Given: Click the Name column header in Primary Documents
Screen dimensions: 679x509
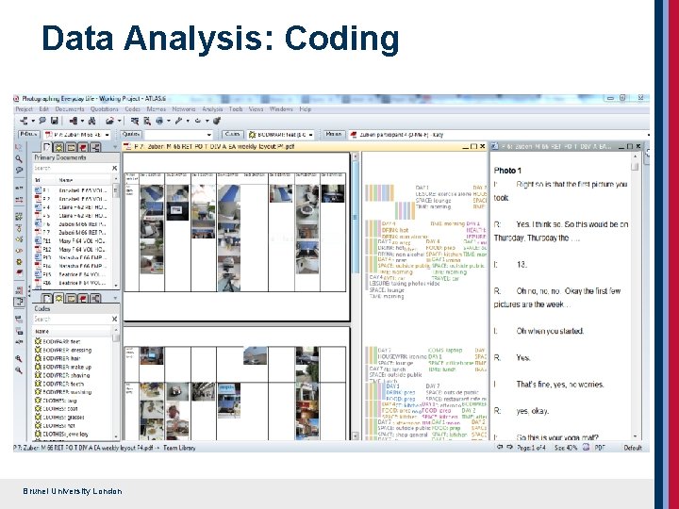Looking at the screenshot, I should click(x=85, y=180).
